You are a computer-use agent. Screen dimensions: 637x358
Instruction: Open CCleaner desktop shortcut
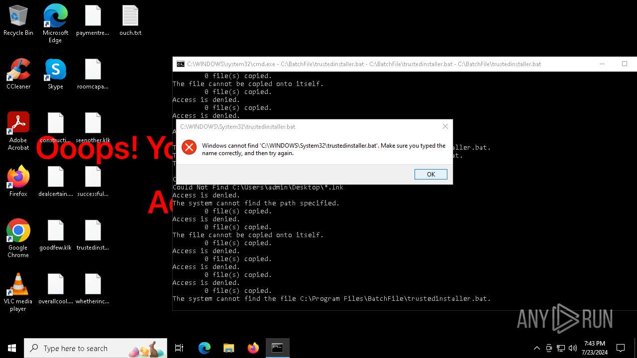click(x=18, y=75)
